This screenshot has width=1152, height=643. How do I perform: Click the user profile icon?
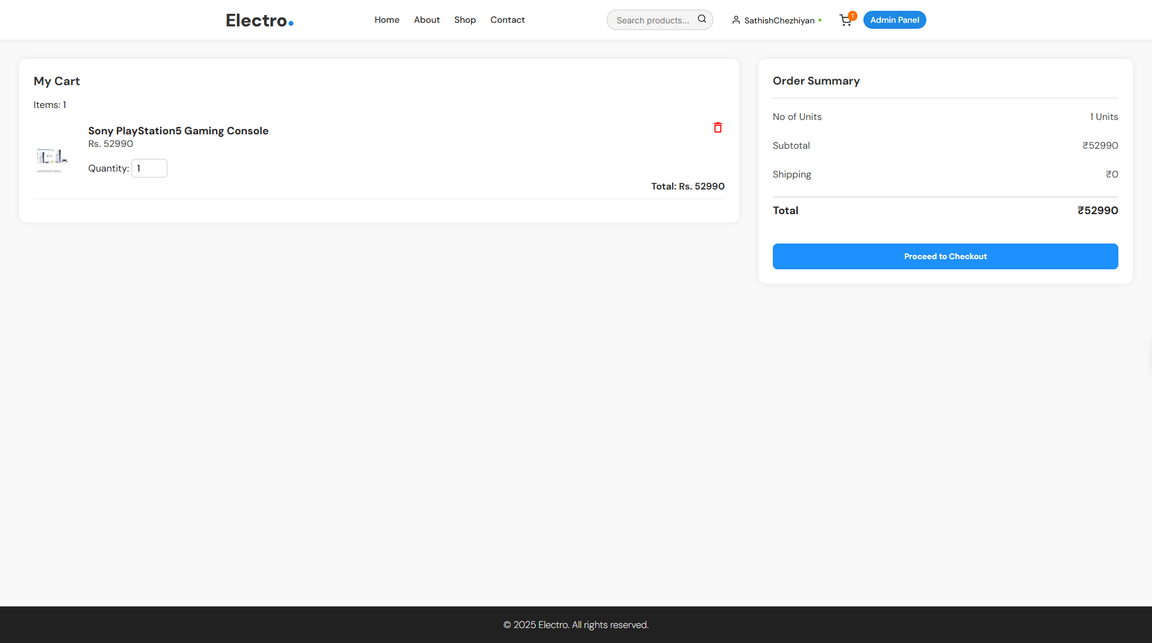pyautogui.click(x=736, y=20)
